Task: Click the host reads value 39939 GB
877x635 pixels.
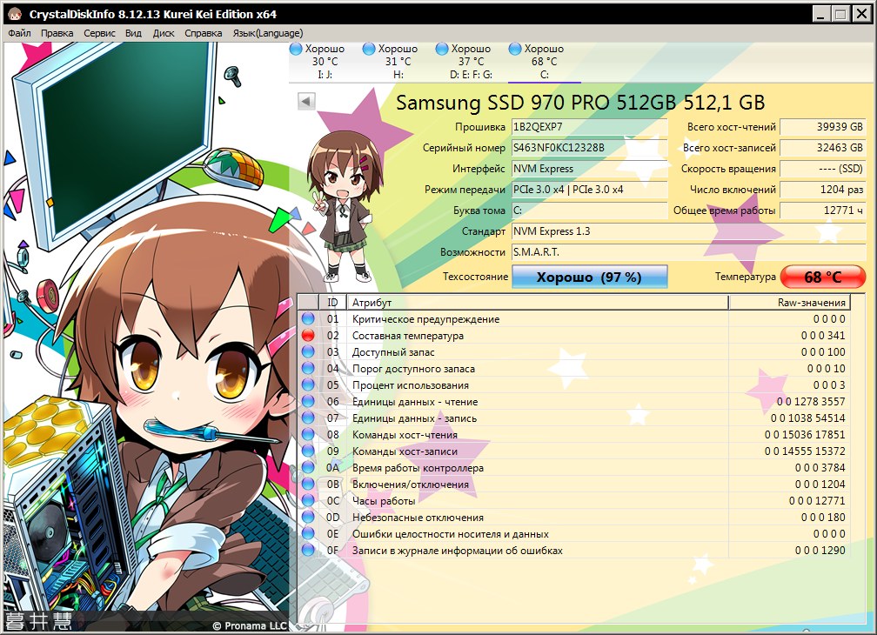Action: point(823,127)
